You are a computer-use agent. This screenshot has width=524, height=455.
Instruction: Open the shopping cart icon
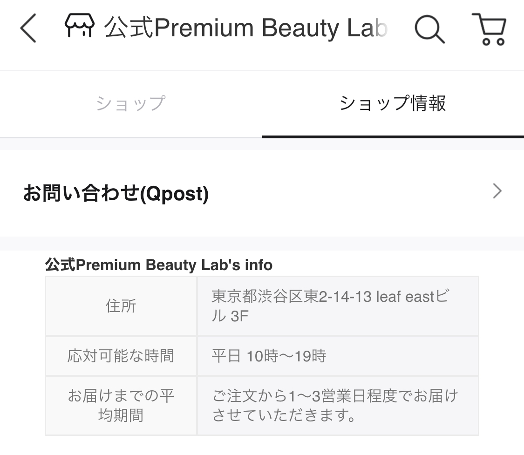(489, 29)
